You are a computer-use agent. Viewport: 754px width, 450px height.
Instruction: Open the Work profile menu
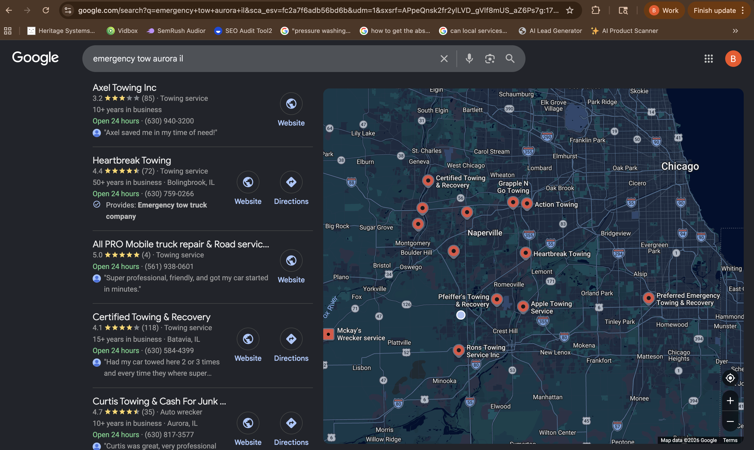coord(664,10)
